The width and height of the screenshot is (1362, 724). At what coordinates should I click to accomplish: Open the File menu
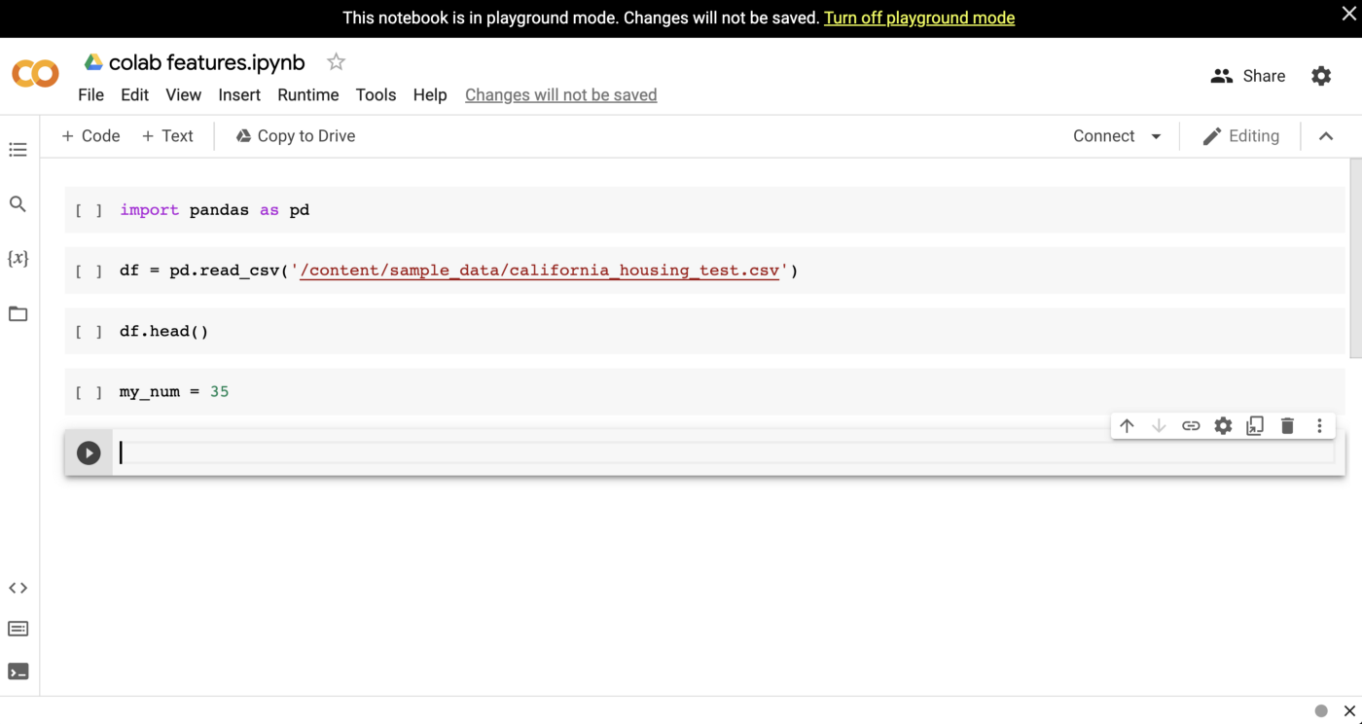pos(90,94)
